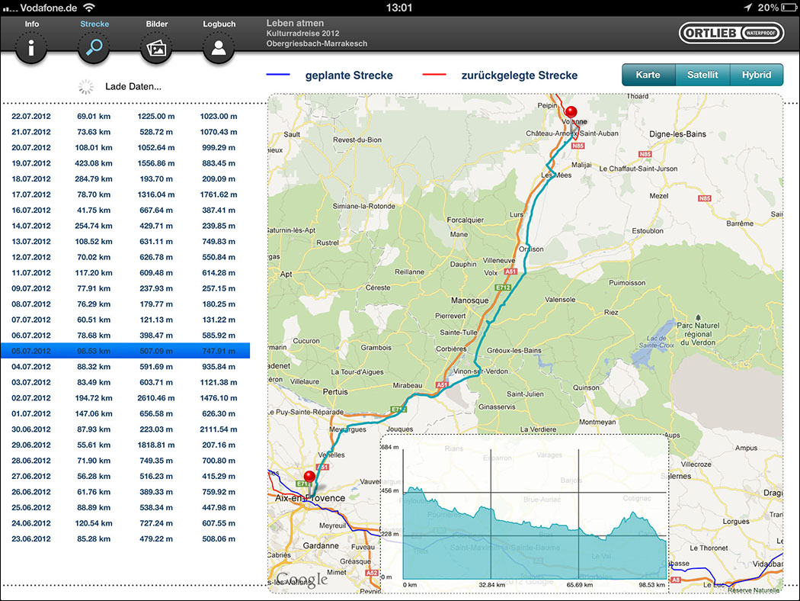This screenshot has height=601, width=800.
Task: Select the 22.07.2012 route entry
Action: (125, 117)
